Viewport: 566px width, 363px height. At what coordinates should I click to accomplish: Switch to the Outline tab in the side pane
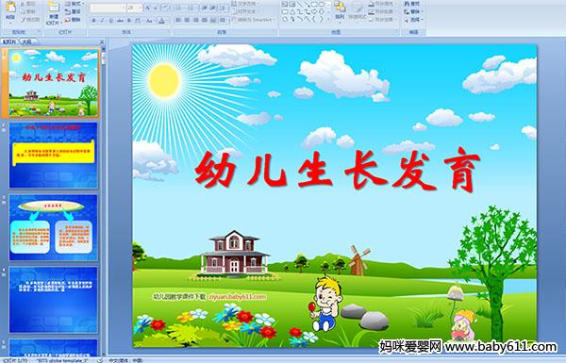pos(26,41)
